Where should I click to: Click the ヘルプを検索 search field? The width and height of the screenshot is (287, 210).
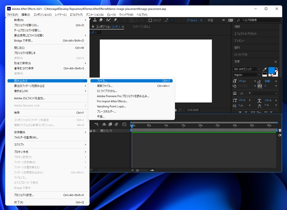tap(258, 20)
